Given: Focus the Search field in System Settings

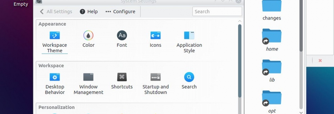Looking at the screenshot, I should 217,11.
